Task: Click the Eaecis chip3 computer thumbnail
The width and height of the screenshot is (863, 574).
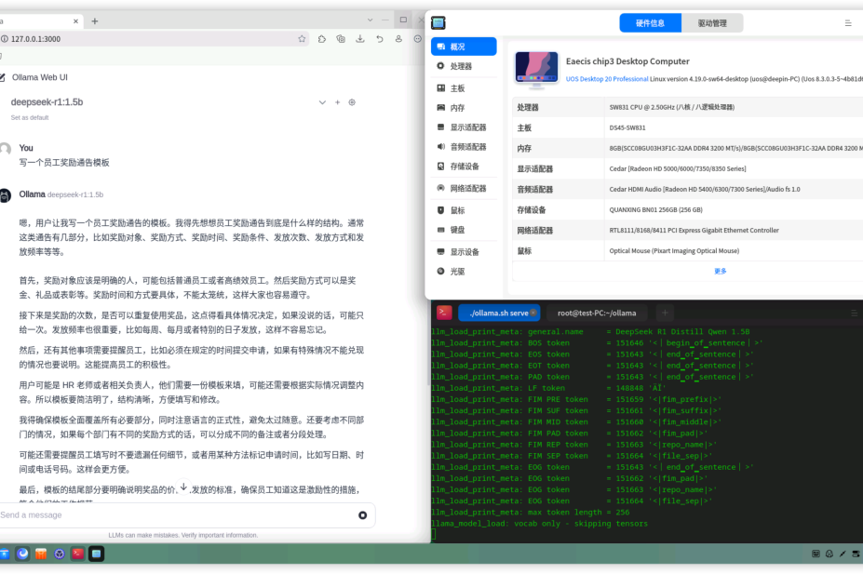Action: pos(536,70)
